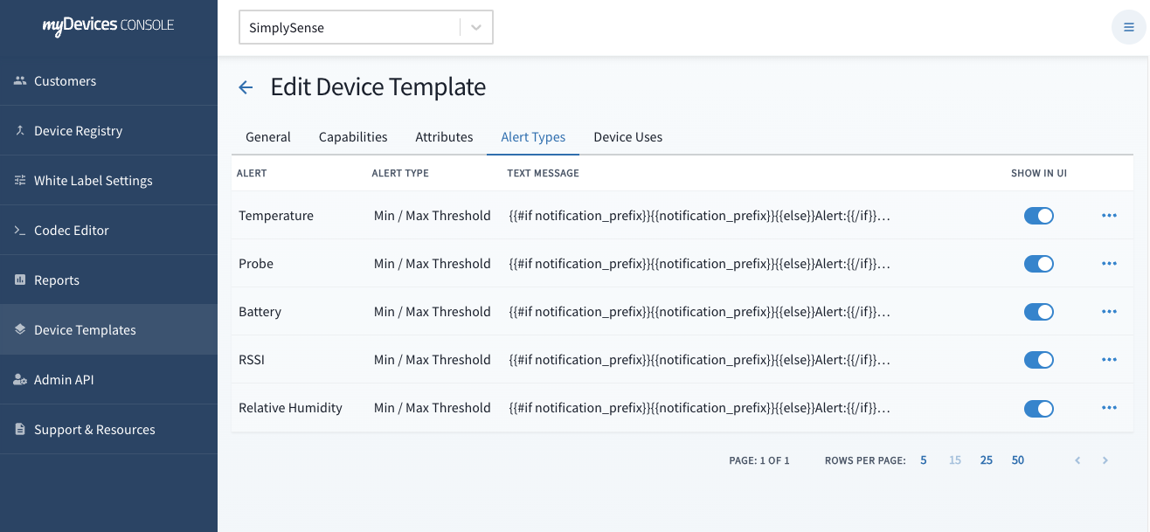This screenshot has width=1150, height=532.
Task: Click the Customers sidebar icon
Action: 20,81
